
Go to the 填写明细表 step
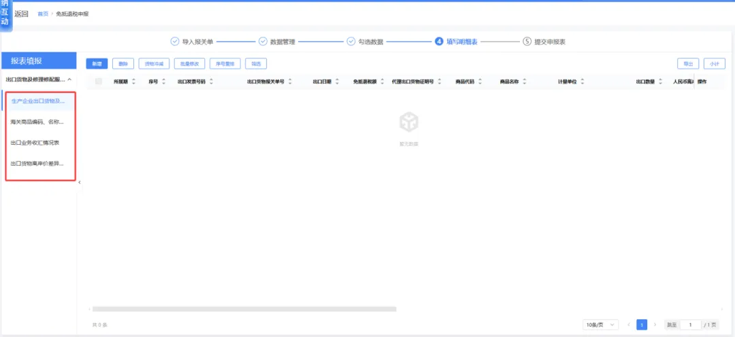click(461, 41)
